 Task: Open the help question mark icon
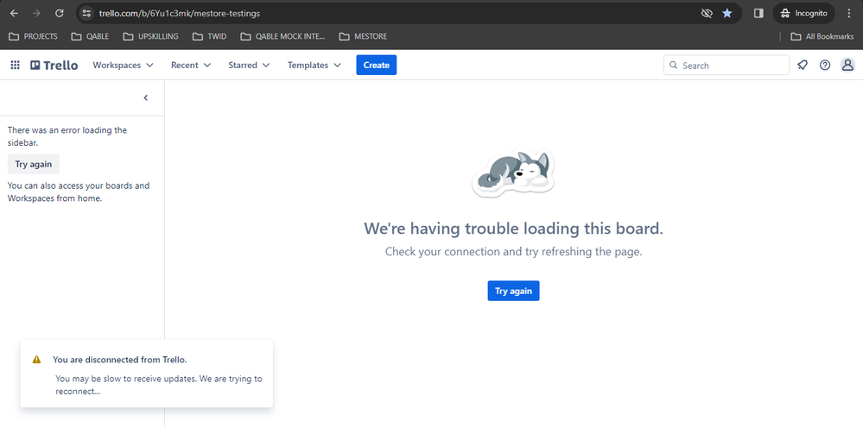pos(824,65)
